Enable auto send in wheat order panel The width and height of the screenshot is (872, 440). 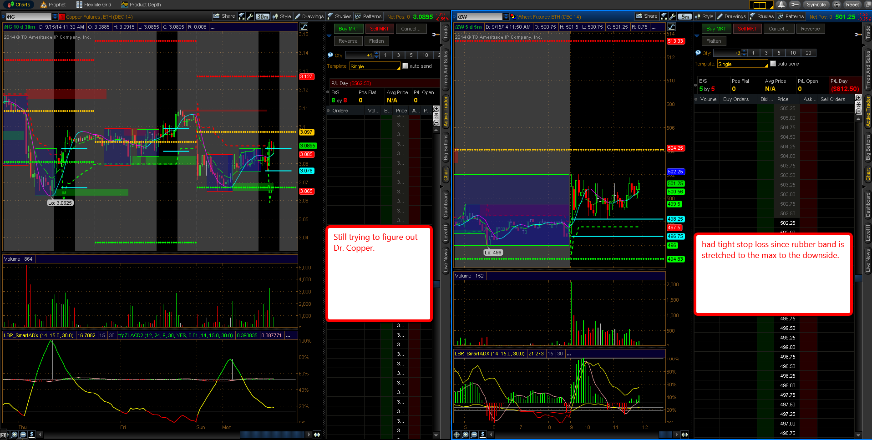[773, 64]
